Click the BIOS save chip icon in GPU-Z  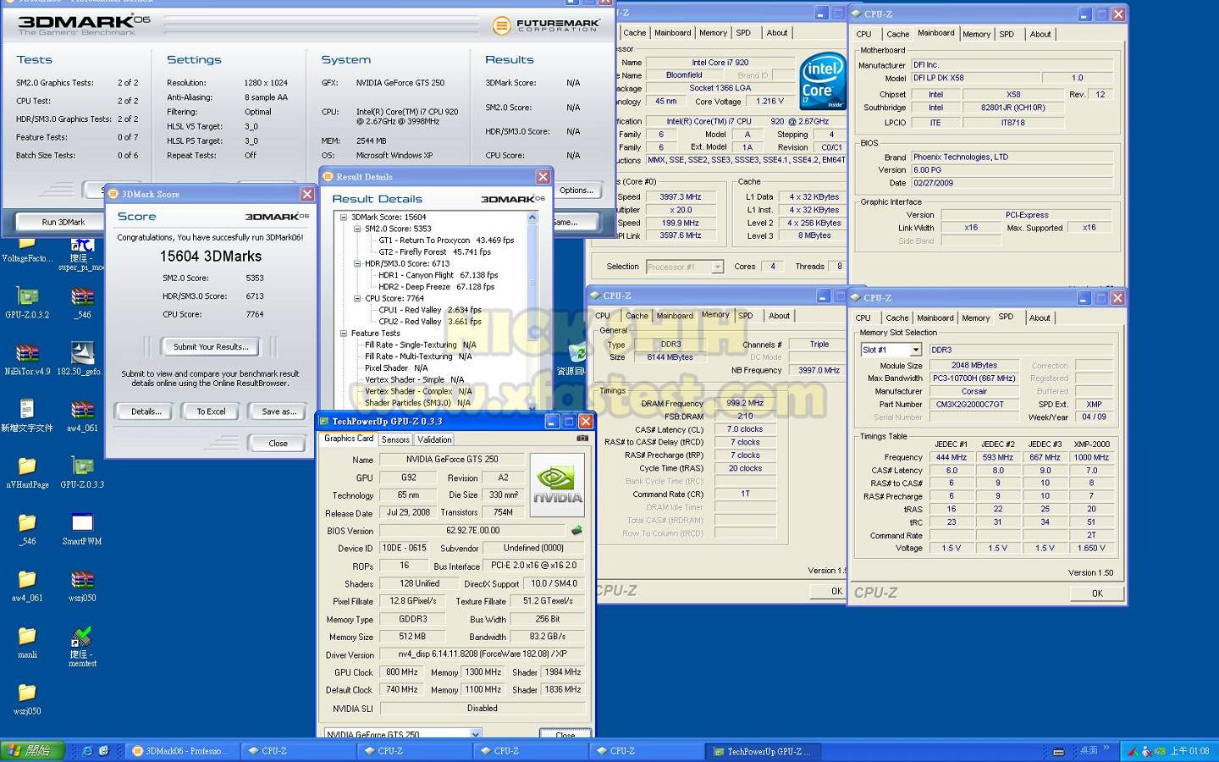pos(576,530)
